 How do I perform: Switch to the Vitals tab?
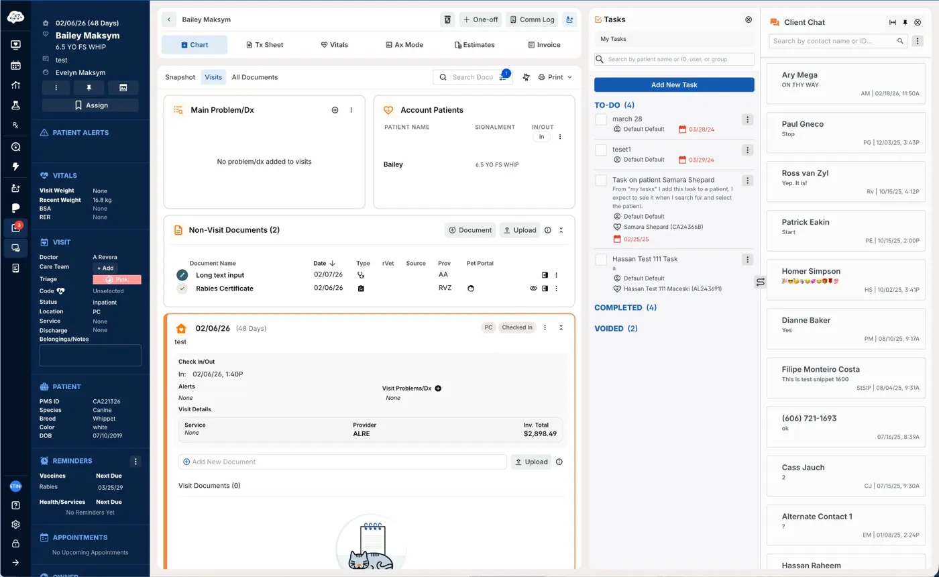[x=334, y=45]
